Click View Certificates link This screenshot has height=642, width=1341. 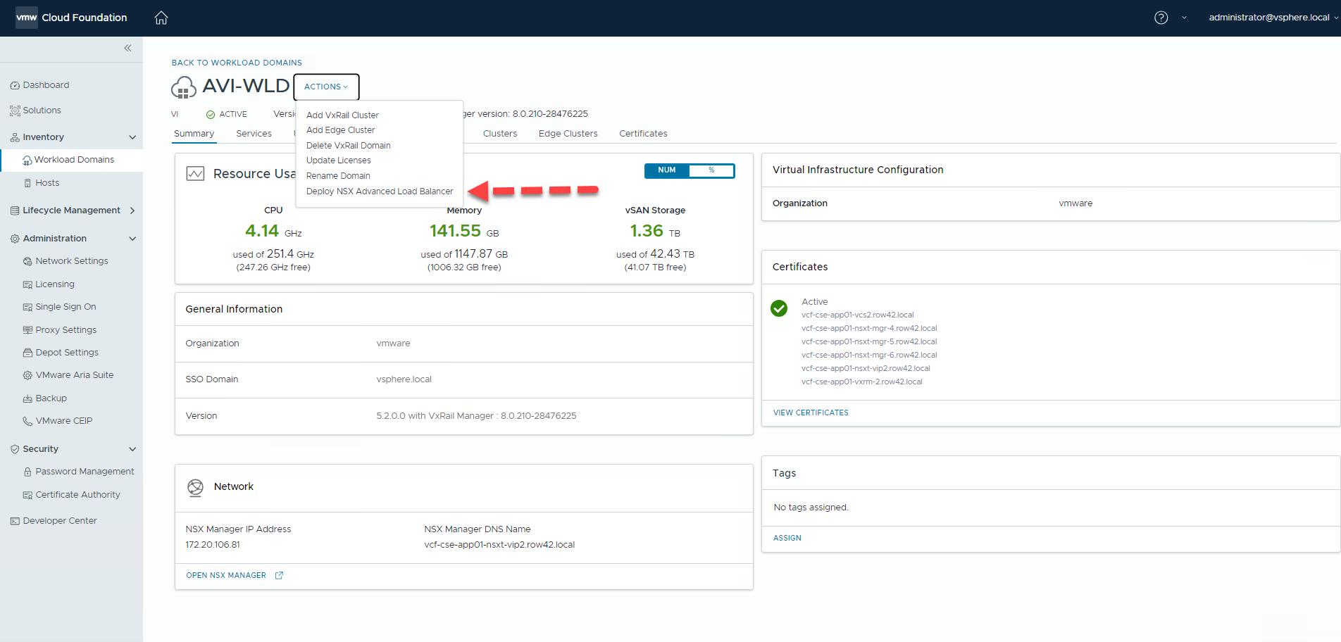[811, 413]
